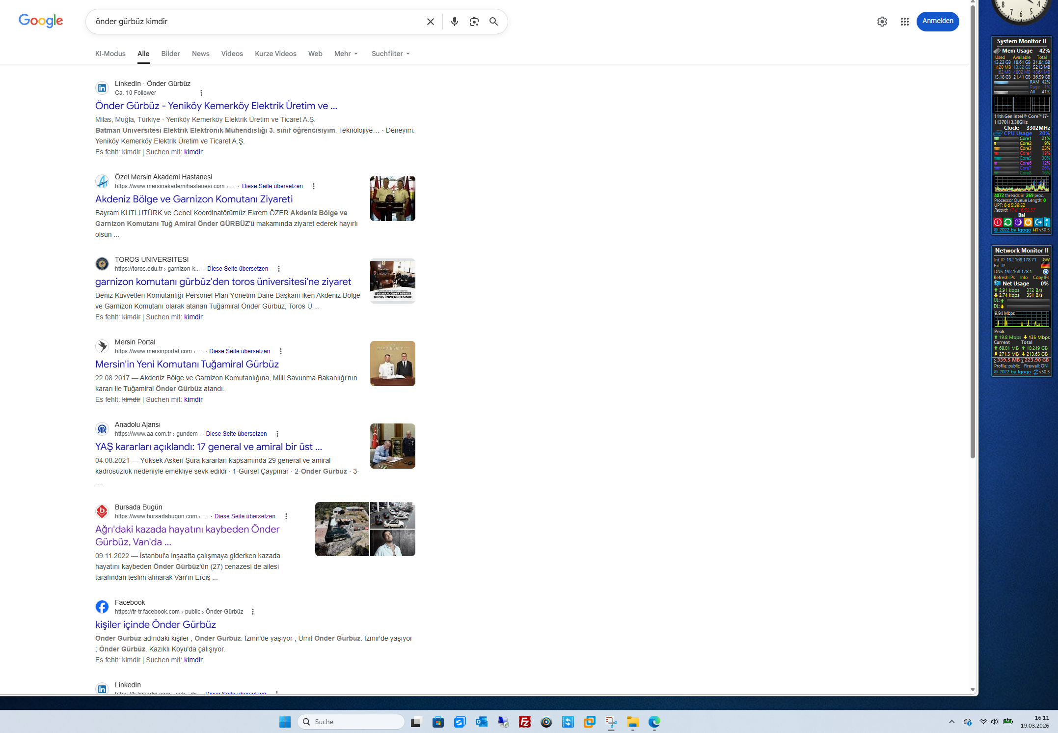Open three-dot menu for Anadolu Ajansı result
This screenshot has width=1058, height=733.
(x=277, y=434)
